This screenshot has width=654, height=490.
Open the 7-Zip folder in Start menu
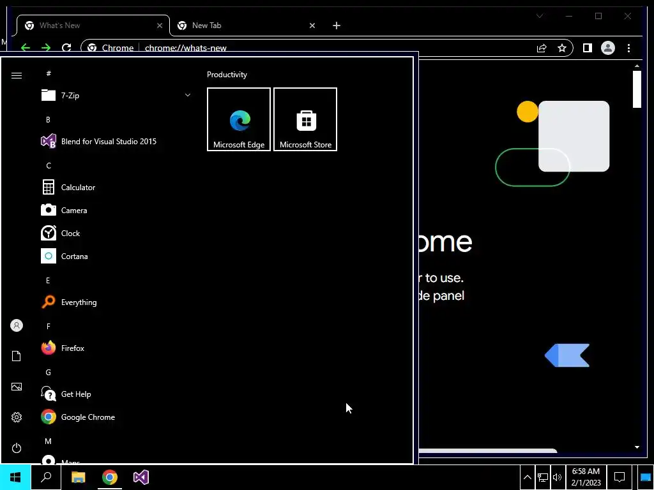[116, 96]
